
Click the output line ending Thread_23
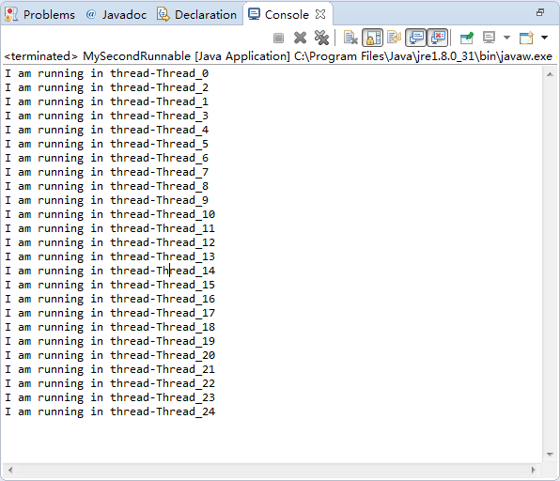110,397
